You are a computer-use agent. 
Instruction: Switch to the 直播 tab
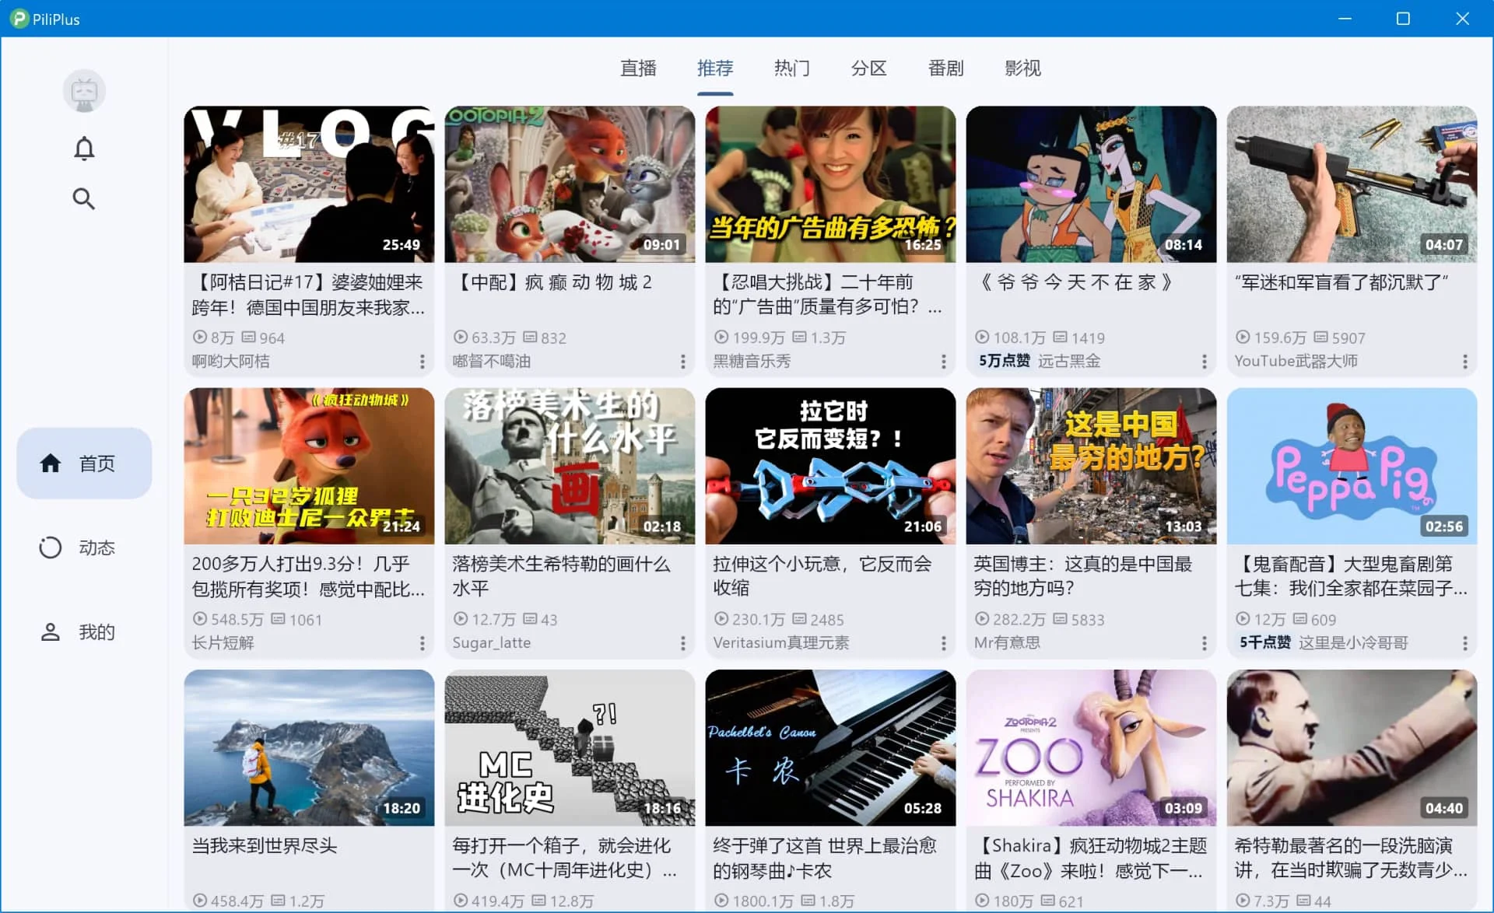[x=638, y=68]
